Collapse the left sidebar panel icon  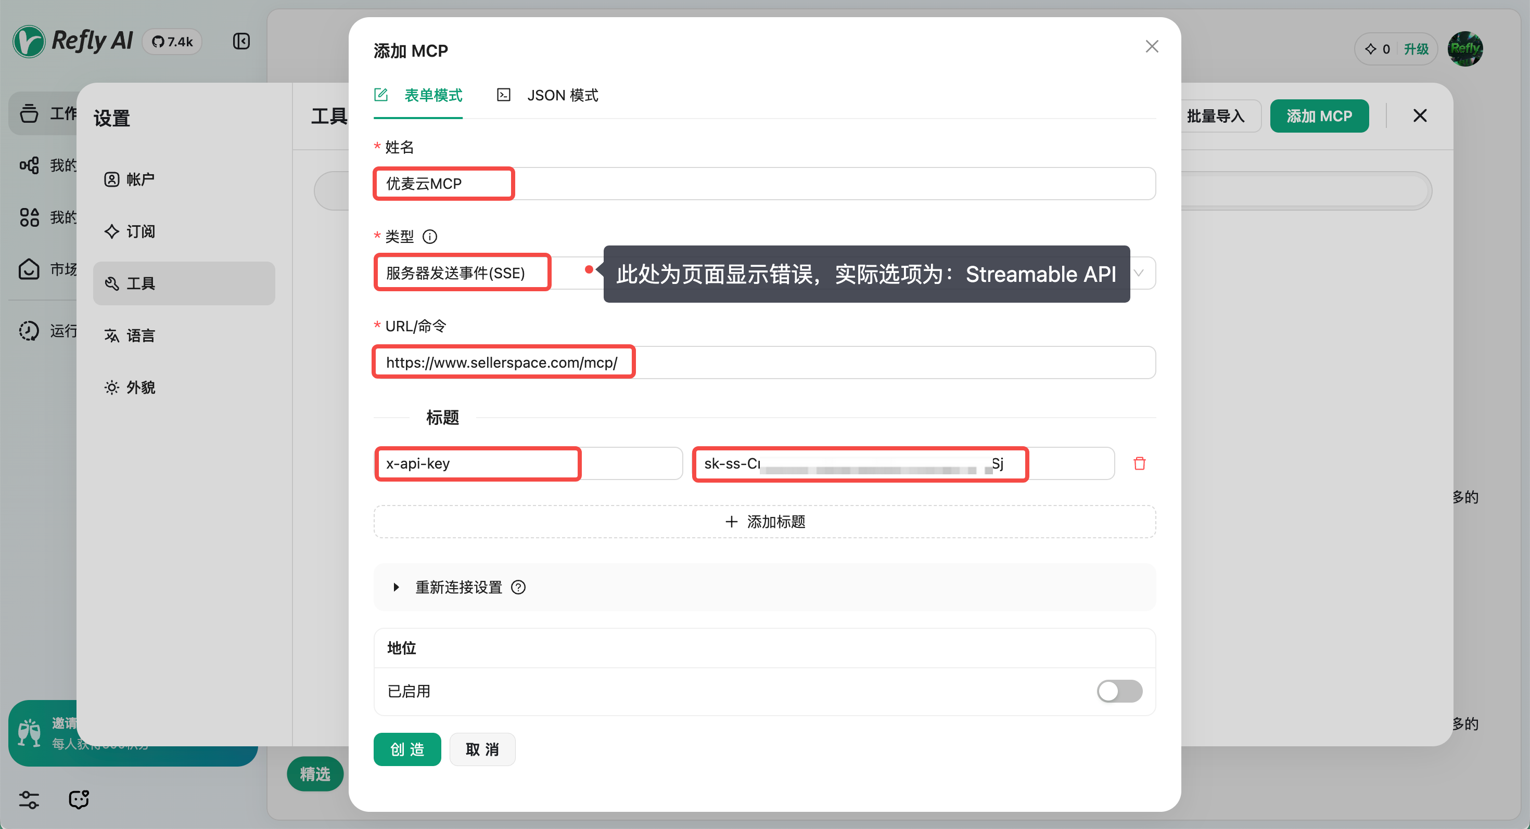(x=241, y=41)
